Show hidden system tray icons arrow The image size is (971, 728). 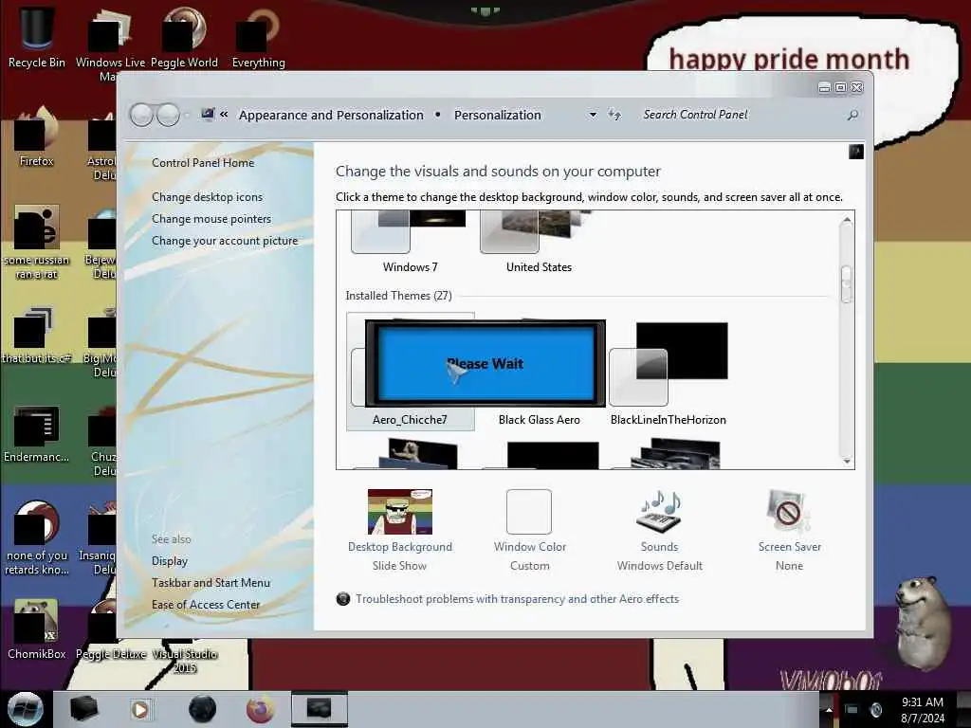tap(829, 710)
